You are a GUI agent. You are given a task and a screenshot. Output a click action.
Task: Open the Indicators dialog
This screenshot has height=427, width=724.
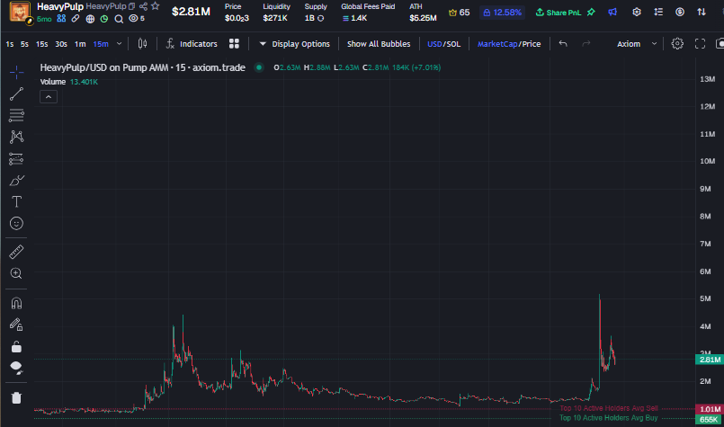(x=192, y=44)
